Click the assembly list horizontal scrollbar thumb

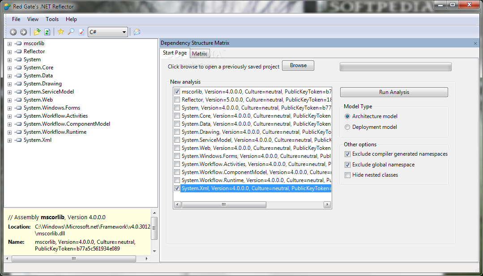coord(224,204)
